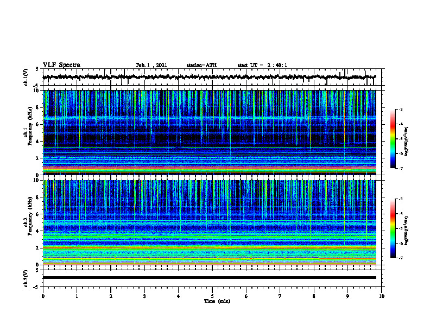Click time axis tick label "0"

(43, 296)
